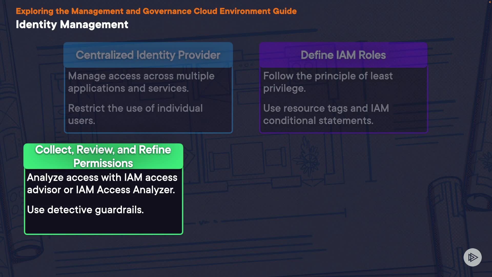The height and width of the screenshot is (277, 492).
Task: Click the word 'Governance' in orange title
Action: coord(167,11)
